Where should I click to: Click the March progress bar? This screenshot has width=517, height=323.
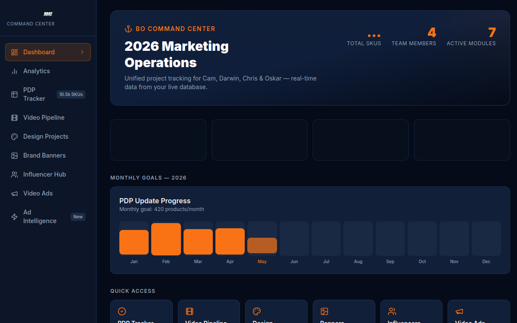(198, 242)
